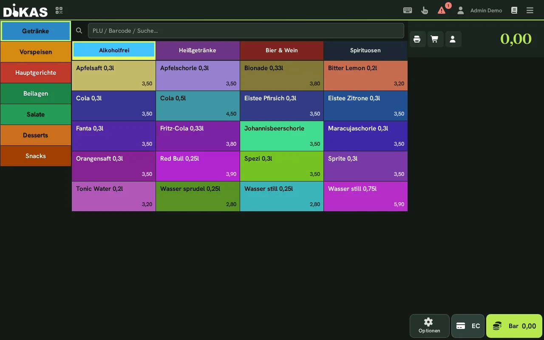Open the Hauptgerichte category
The height and width of the screenshot is (340, 544).
click(x=36, y=73)
